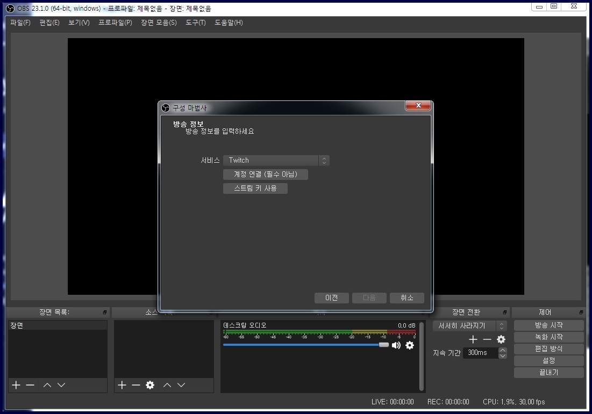Add a new scene with the plus icon
This screenshot has height=414, width=592.
16,385
